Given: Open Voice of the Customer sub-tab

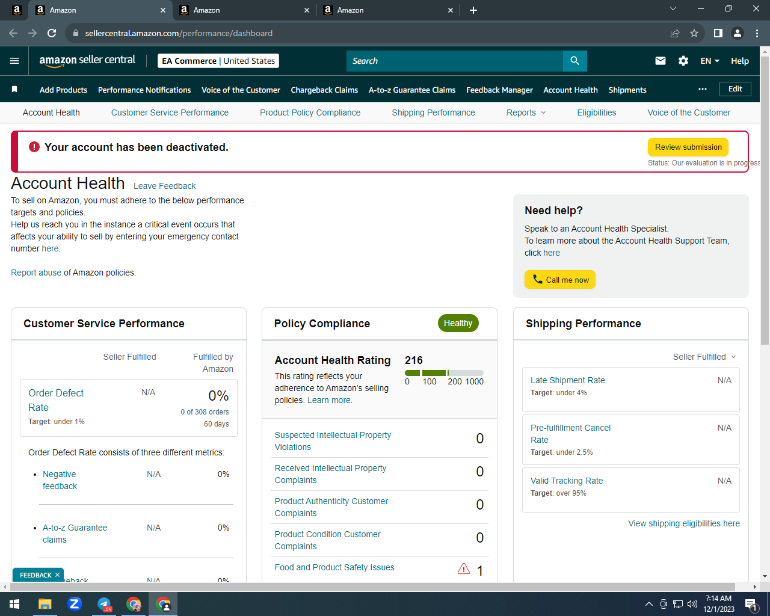Looking at the screenshot, I should pyautogui.click(x=689, y=112).
